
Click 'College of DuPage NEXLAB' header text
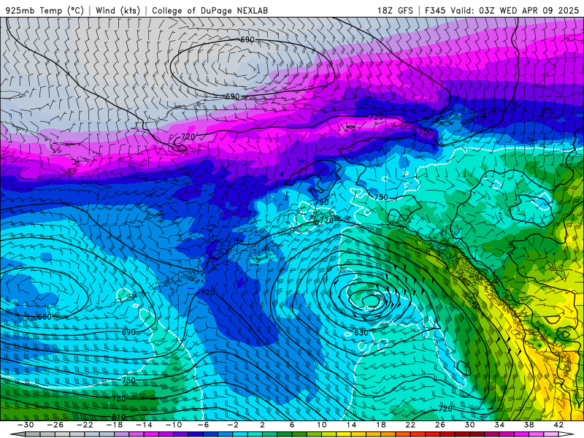coord(210,10)
